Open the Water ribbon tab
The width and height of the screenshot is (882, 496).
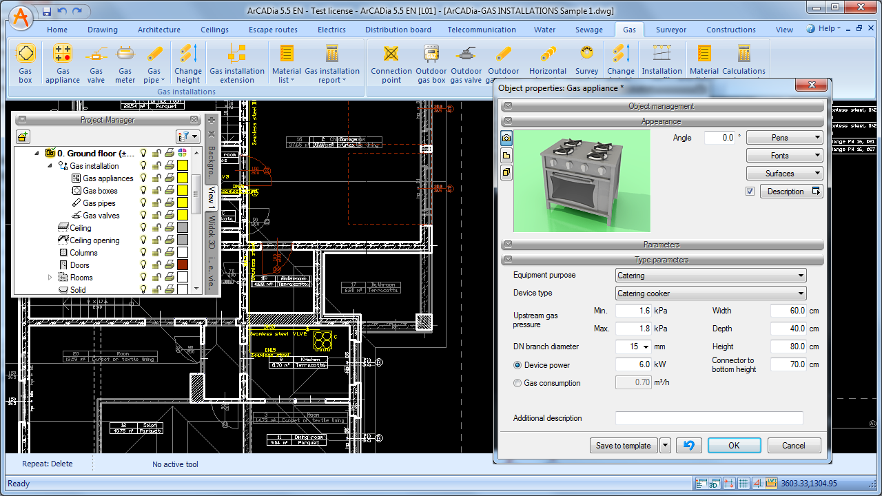(x=544, y=30)
